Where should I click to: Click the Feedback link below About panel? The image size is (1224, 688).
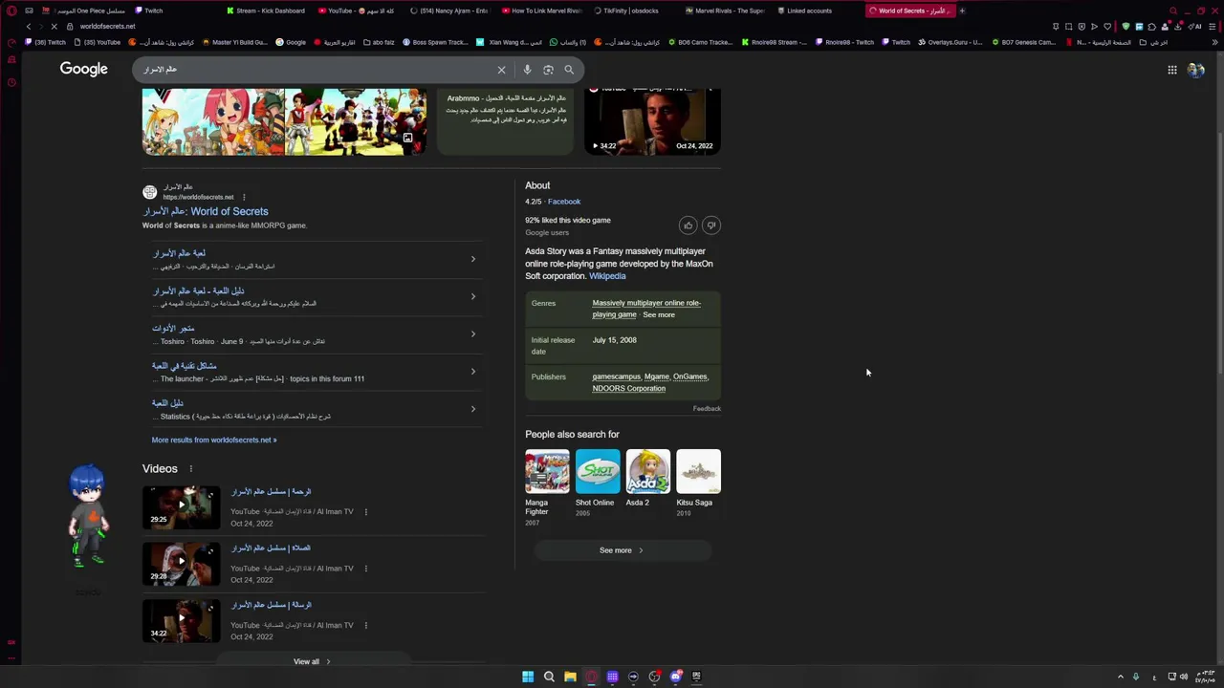[707, 409]
